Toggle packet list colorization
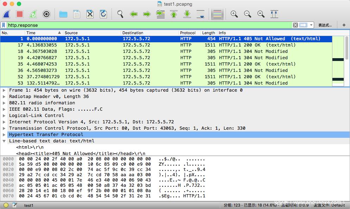Viewport: 350px width, 209px height. tap(218, 14)
